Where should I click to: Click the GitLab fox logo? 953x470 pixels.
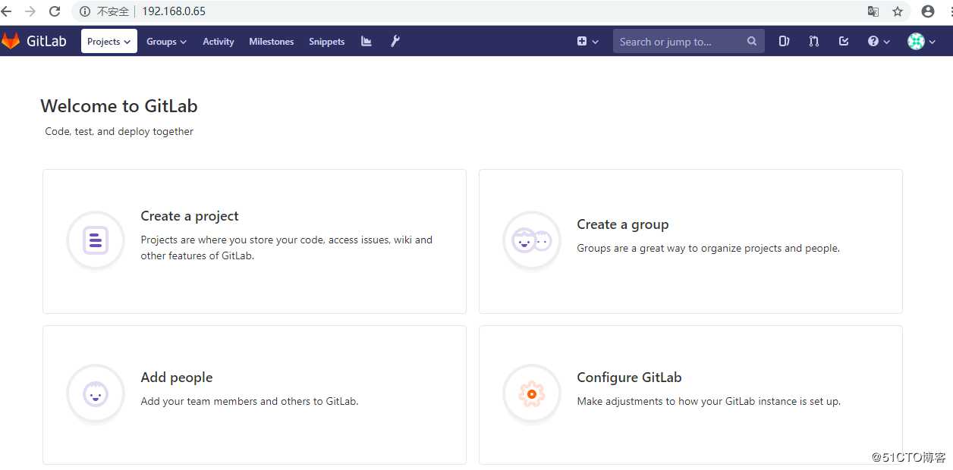pos(11,41)
